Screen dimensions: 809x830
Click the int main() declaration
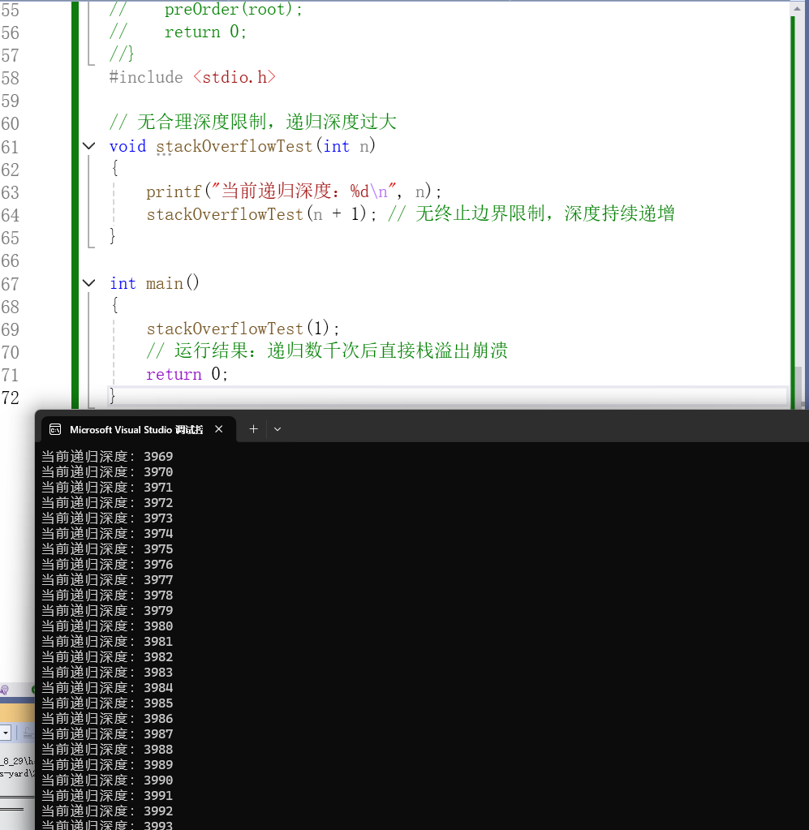point(154,283)
